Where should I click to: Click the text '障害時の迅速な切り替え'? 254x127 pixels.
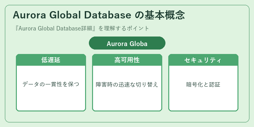(127, 84)
